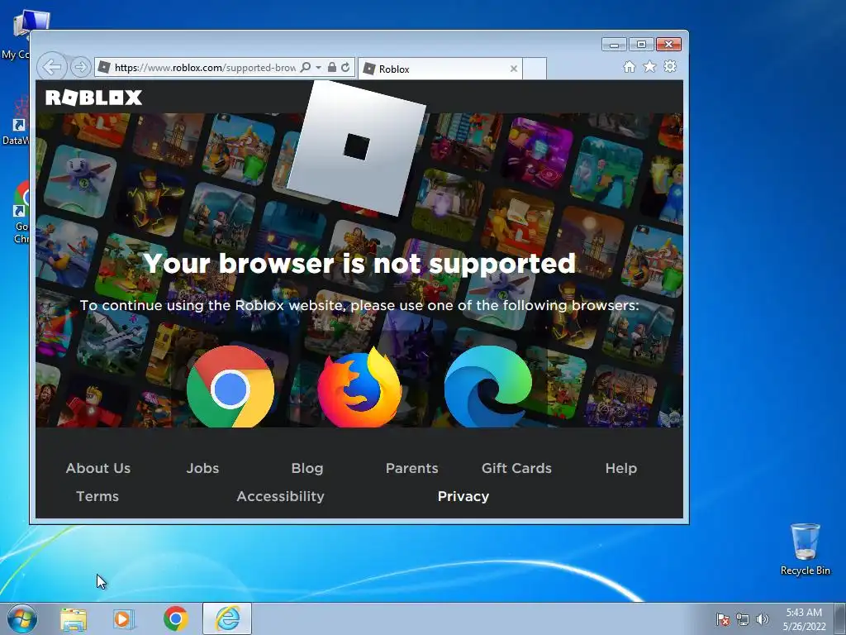Select Internet Explorer taskbar button

[x=227, y=618]
